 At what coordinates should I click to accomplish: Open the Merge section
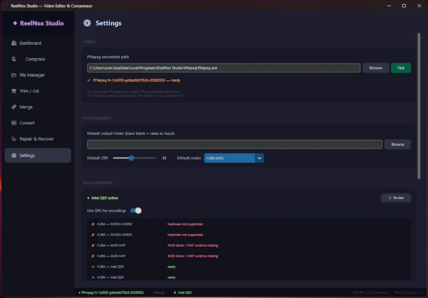coord(38,107)
